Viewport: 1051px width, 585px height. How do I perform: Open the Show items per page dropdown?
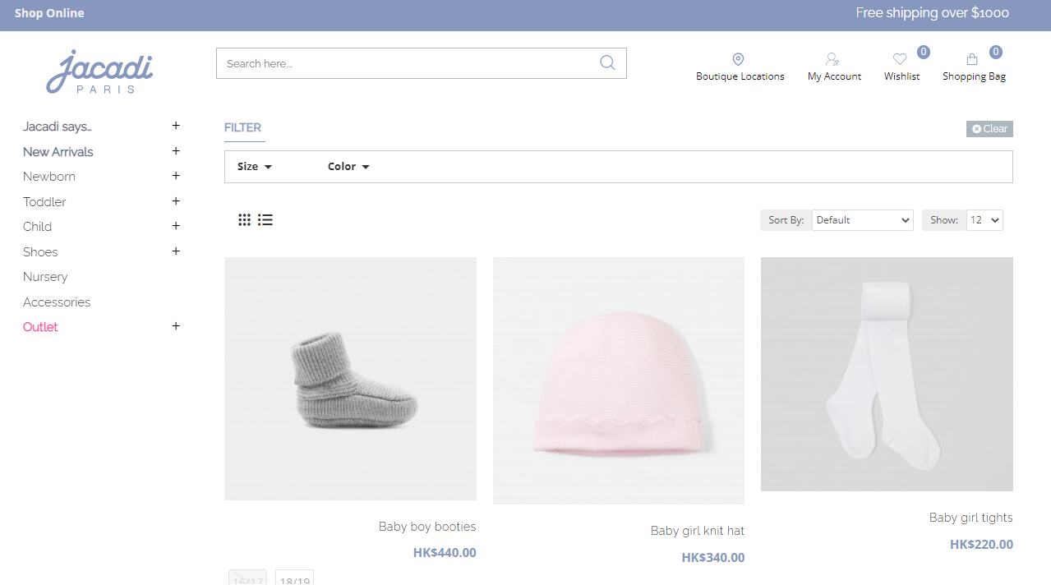click(984, 219)
